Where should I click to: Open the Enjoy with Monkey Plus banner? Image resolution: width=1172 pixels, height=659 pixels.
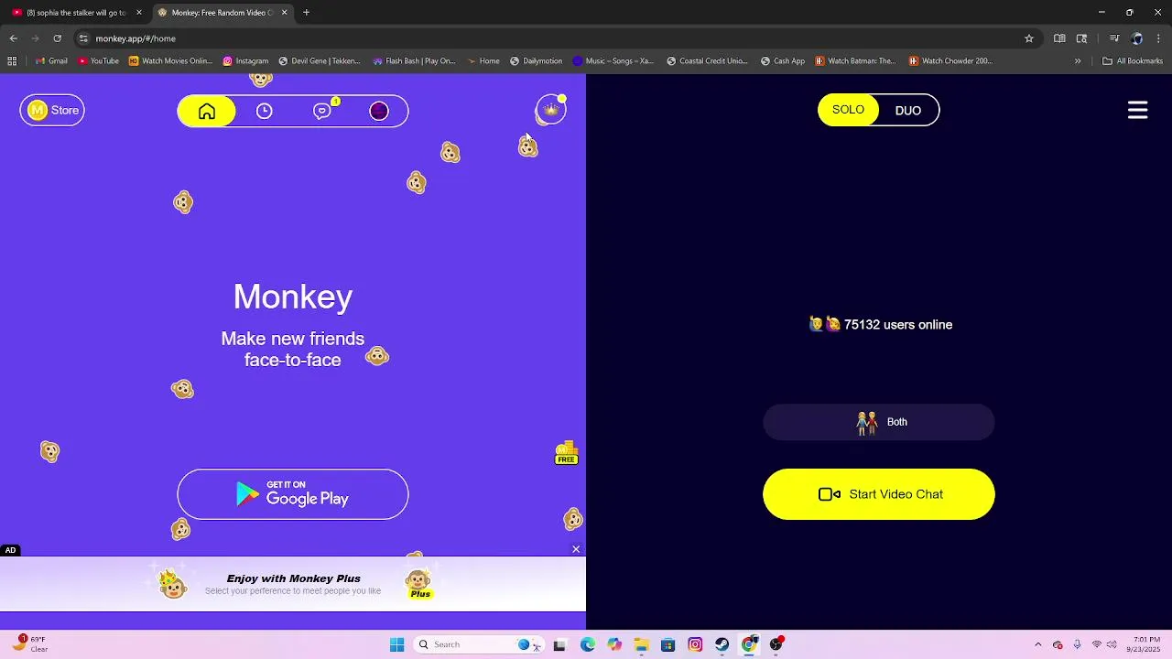pyautogui.click(x=293, y=584)
